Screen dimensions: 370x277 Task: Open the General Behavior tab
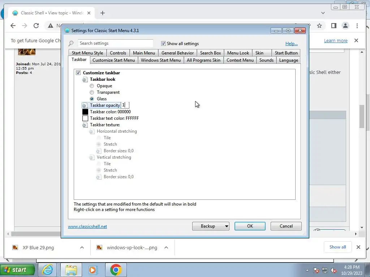pos(178,53)
